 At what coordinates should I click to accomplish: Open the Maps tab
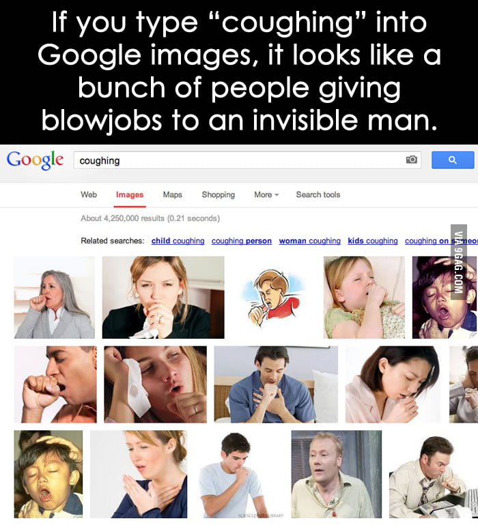[x=172, y=194]
